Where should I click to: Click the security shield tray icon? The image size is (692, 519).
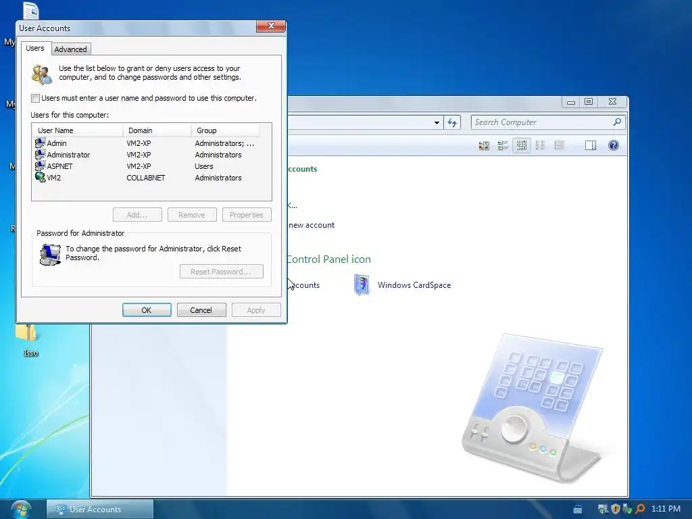pos(616,509)
